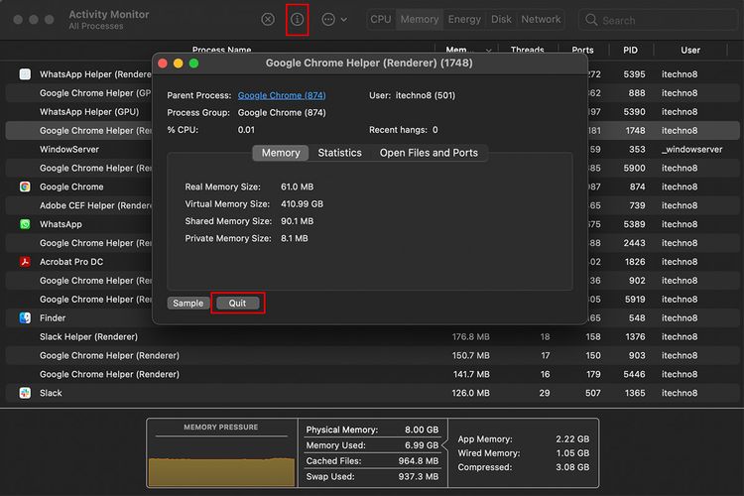The image size is (744, 496).
Task: Click the Slack icon in process list
Action: (x=25, y=393)
